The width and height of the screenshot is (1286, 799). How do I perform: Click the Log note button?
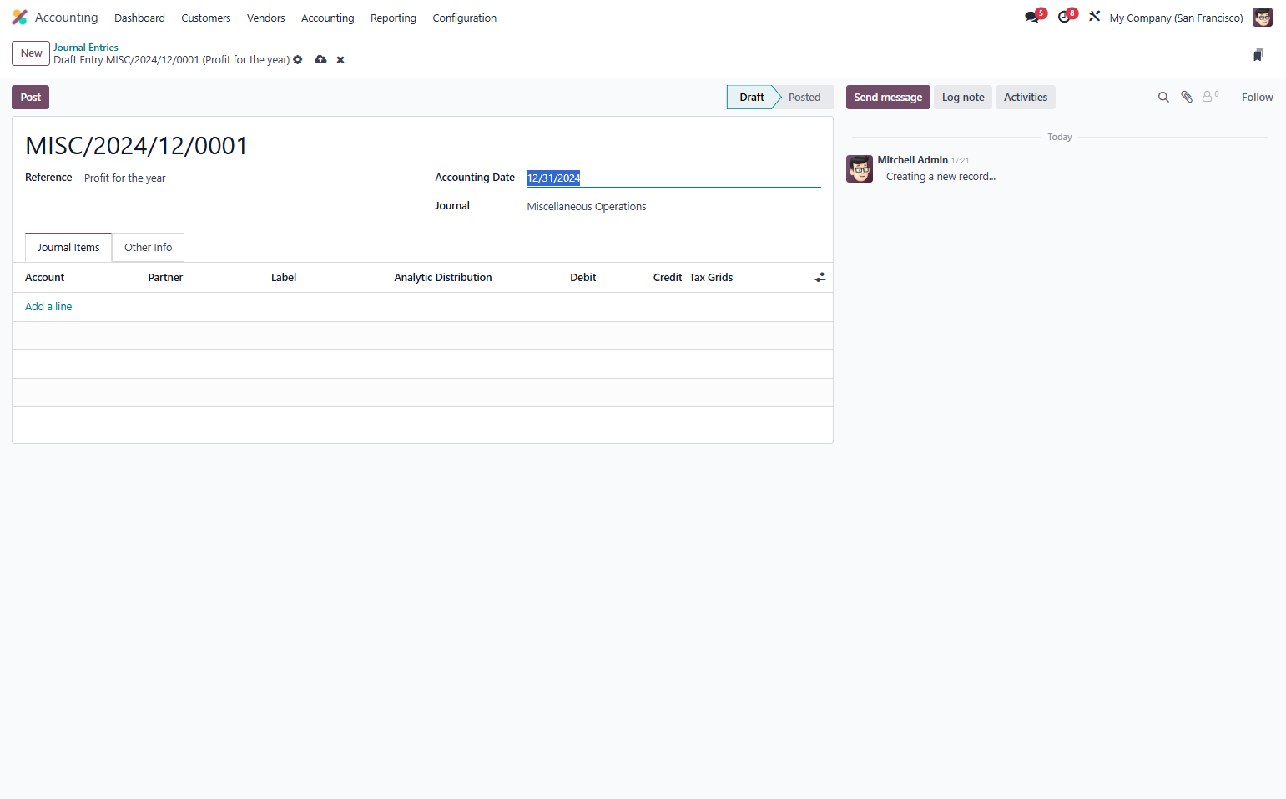click(963, 98)
